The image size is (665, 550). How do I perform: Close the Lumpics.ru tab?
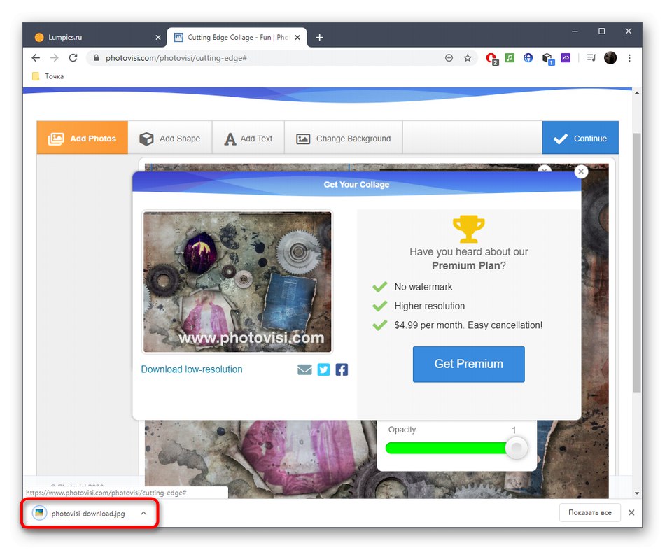158,37
